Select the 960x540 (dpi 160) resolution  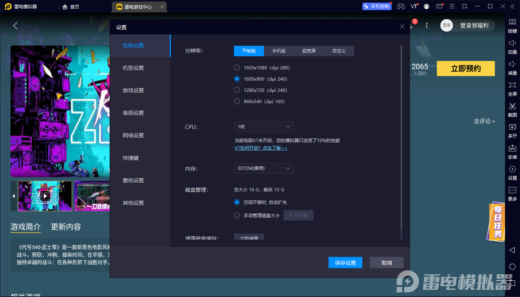[259, 102]
